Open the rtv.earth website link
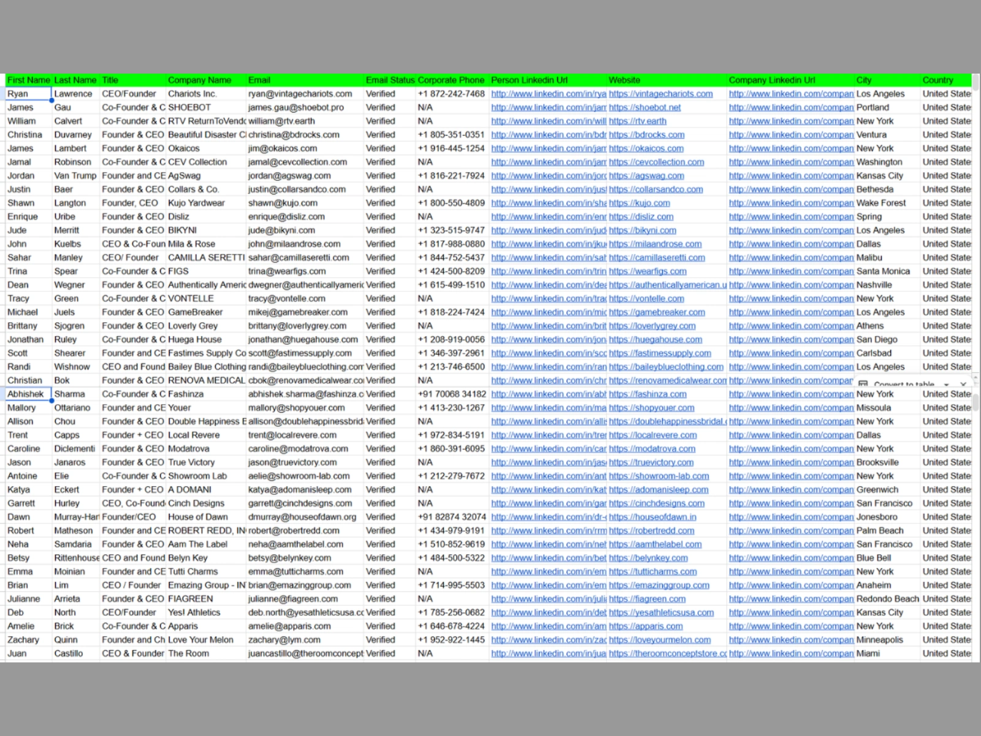 click(x=638, y=121)
